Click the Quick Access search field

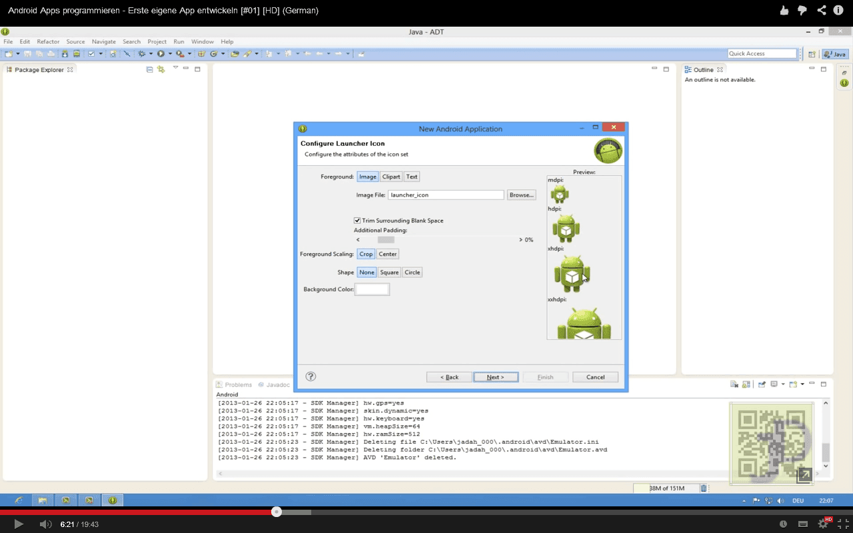[x=762, y=53]
